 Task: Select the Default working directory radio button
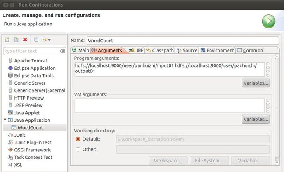(x=78, y=139)
